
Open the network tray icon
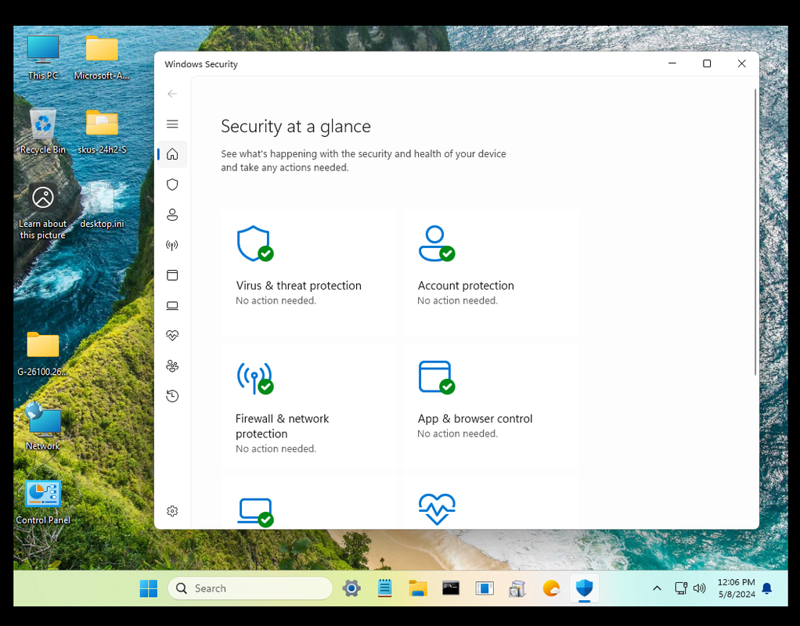[680, 588]
